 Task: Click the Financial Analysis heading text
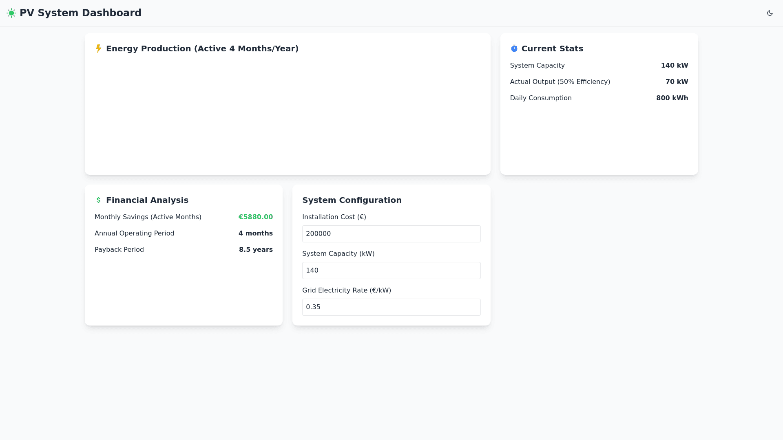(147, 200)
